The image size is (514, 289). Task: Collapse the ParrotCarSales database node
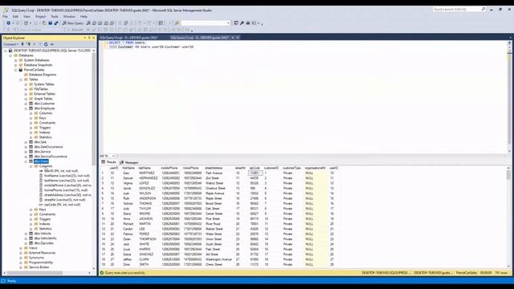(15, 70)
